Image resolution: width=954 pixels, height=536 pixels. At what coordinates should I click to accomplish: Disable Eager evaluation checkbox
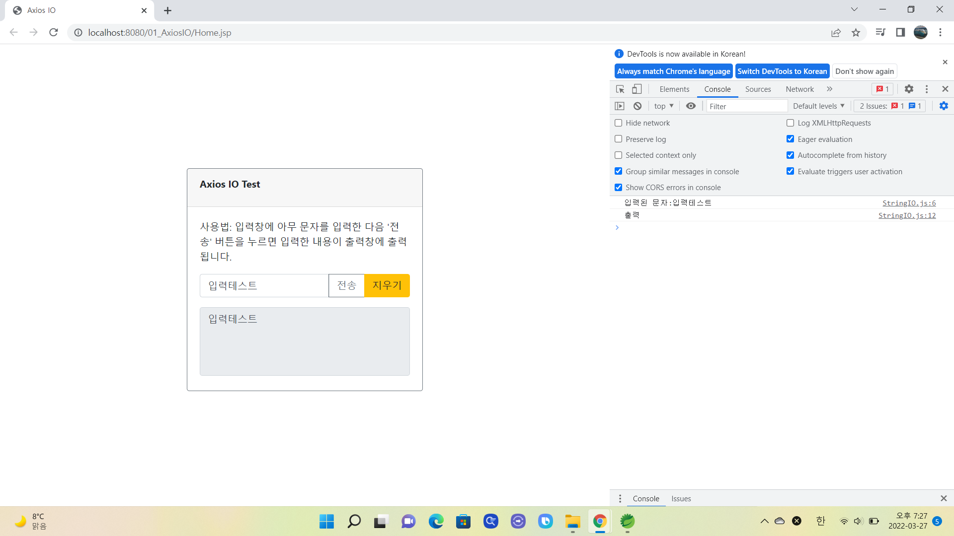point(790,139)
